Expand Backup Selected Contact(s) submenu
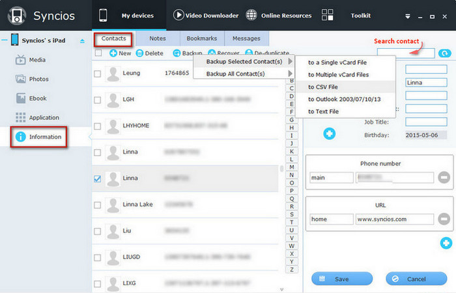The image size is (456, 293). coord(244,62)
